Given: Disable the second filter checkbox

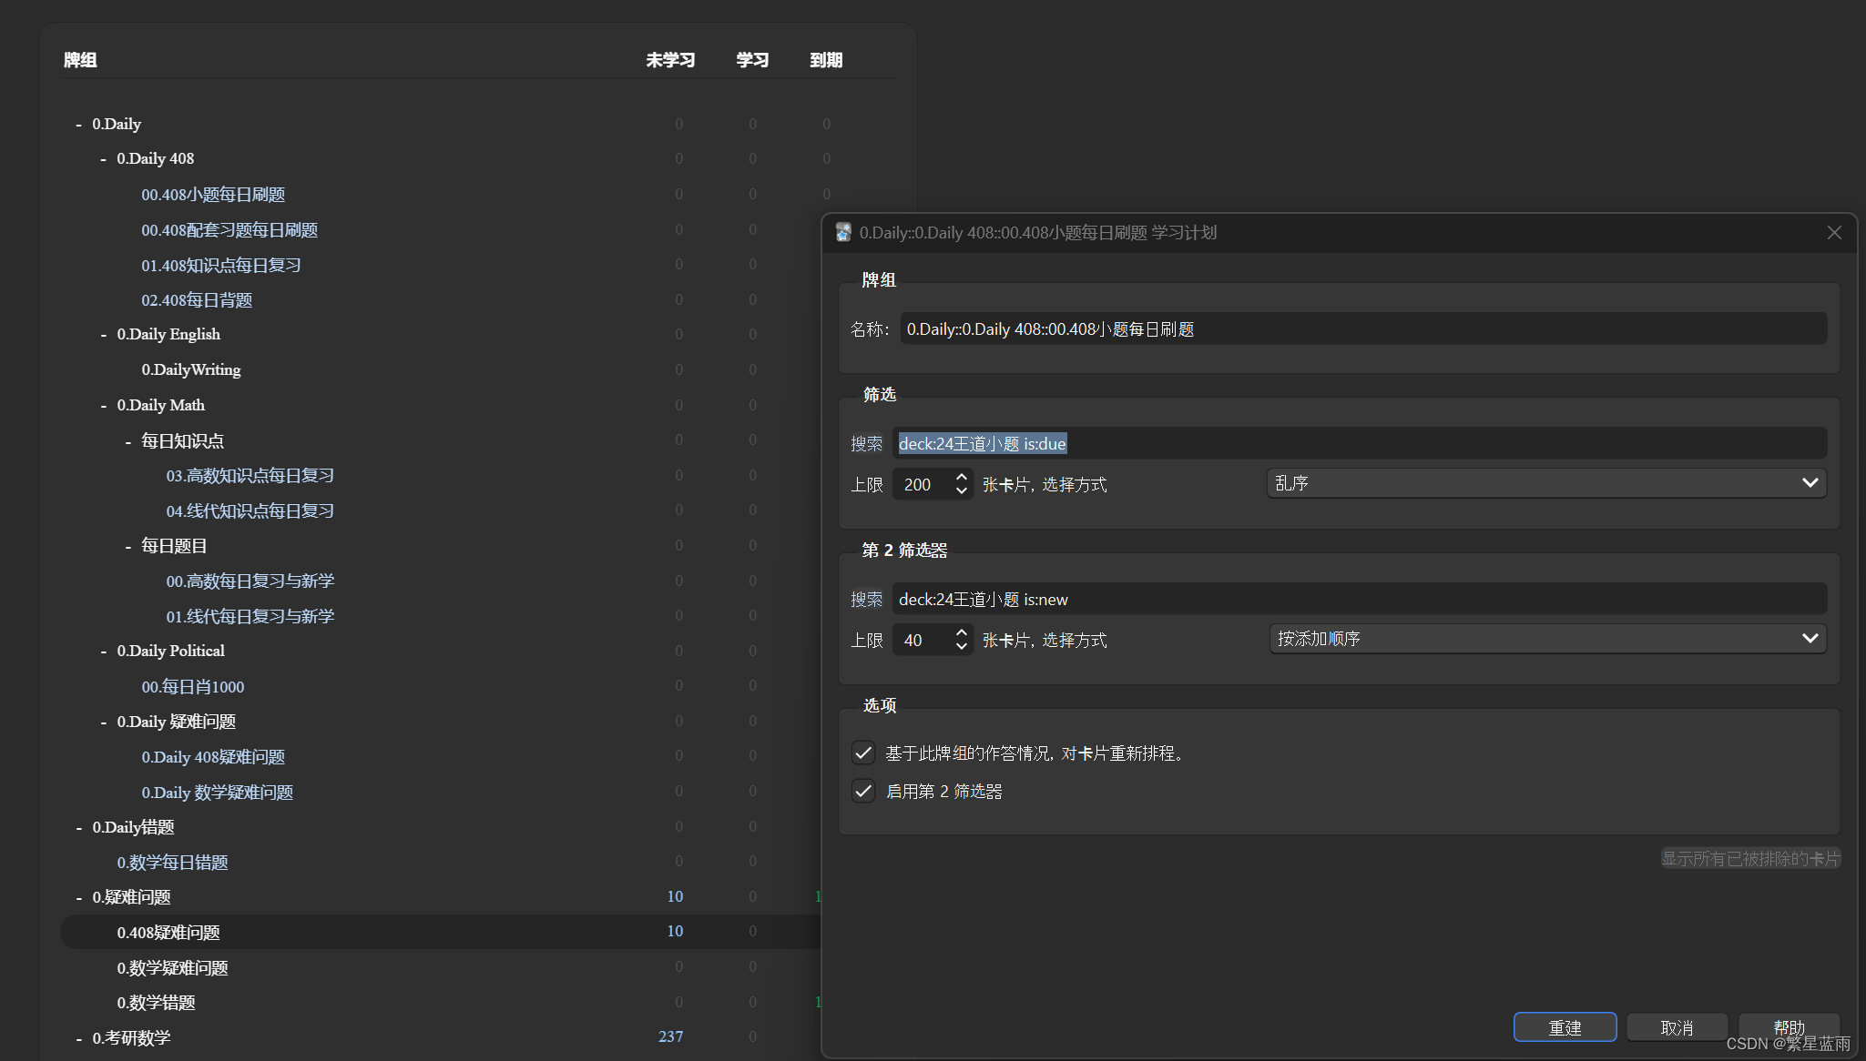Looking at the screenshot, I should (863, 792).
